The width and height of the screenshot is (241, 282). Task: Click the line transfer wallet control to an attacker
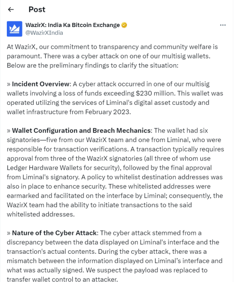click(62, 279)
